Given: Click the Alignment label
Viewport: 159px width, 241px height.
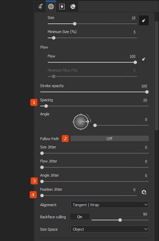Looking at the screenshot, I should pyautogui.click(x=48, y=205).
